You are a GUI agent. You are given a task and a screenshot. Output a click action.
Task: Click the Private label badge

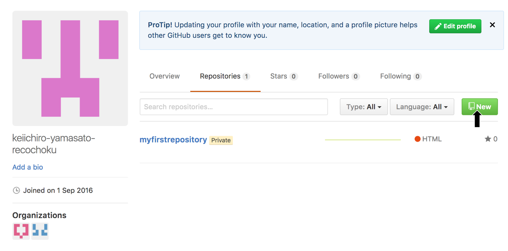tap(221, 140)
